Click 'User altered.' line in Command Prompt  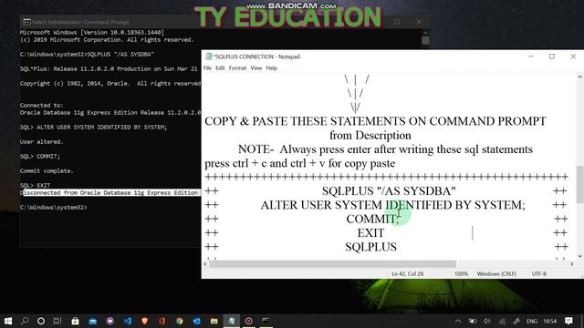41,142
